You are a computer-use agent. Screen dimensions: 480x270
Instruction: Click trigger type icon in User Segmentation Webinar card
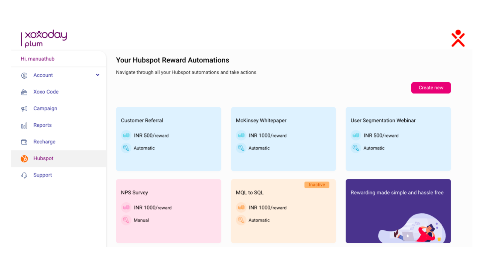coord(356,148)
